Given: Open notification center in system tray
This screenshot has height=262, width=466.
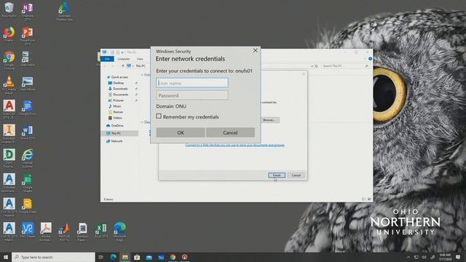Looking at the screenshot, I should pos(458,257).
